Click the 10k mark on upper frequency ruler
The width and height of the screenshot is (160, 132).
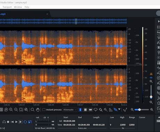137,35
